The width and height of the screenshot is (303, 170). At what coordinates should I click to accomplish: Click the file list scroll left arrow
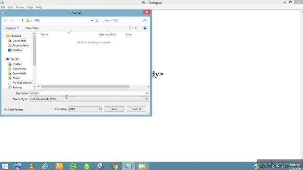pyautogui.click(x=39, y=87)
